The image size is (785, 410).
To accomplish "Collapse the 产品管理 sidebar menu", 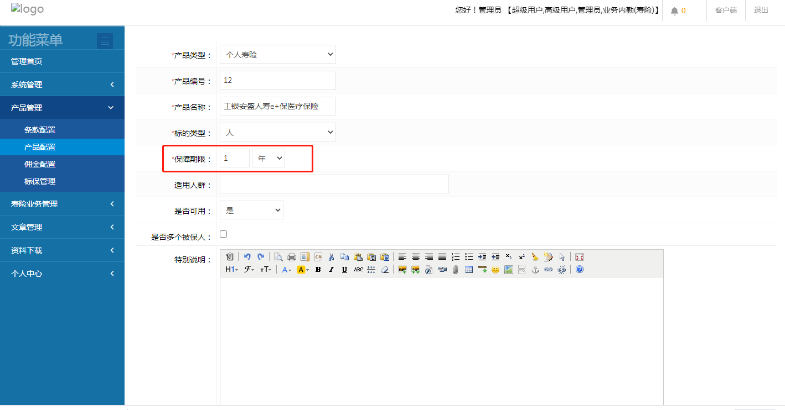I will [62, 108].
